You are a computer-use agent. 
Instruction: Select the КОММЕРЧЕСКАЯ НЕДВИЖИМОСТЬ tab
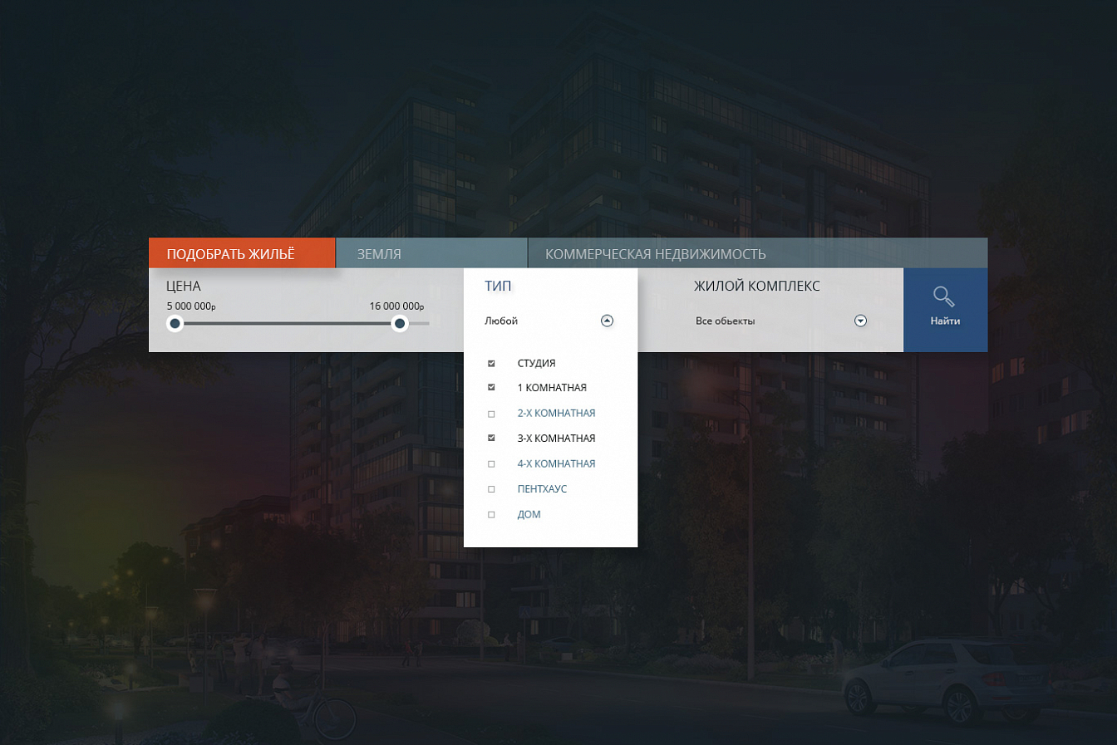(x=758, y=253)
